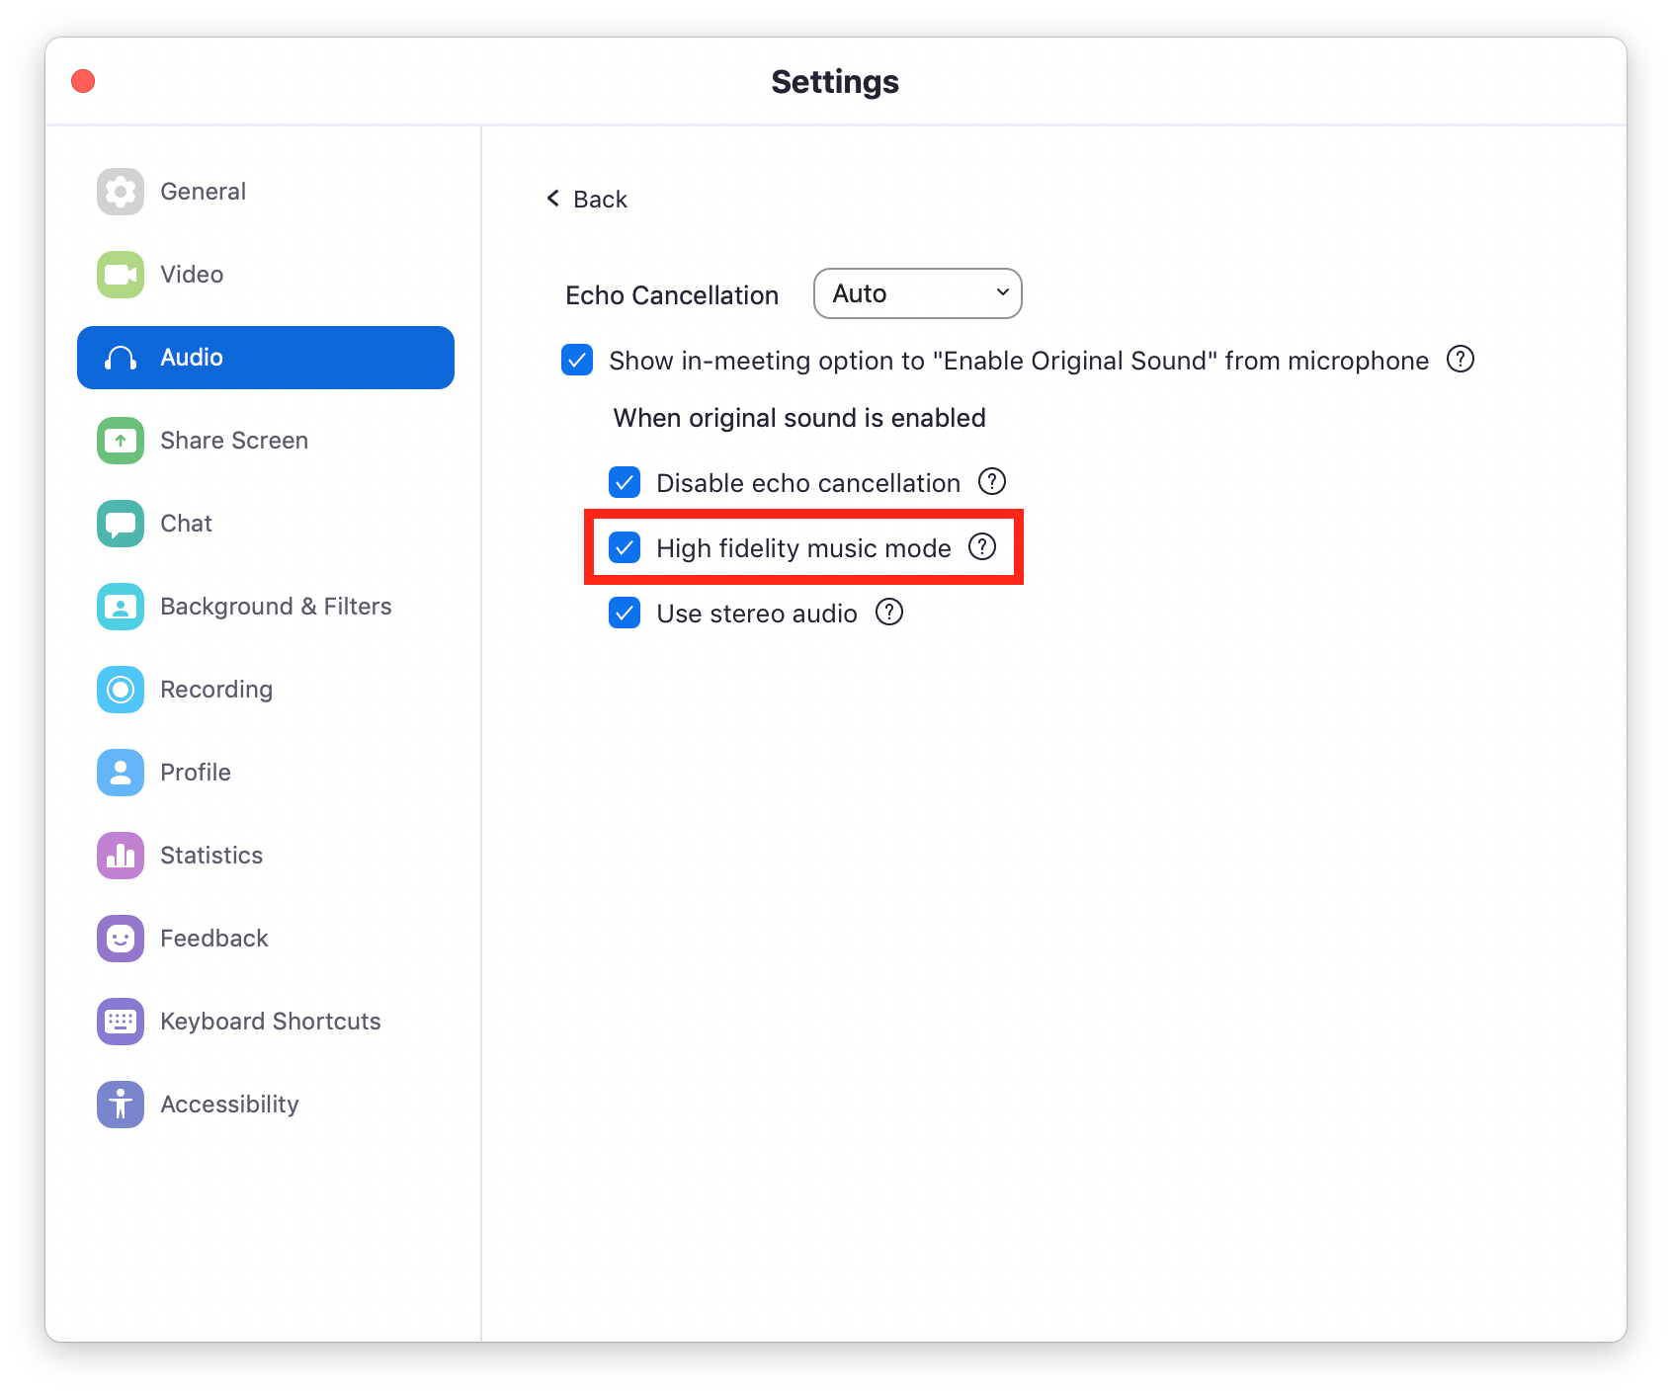This screenshot has width=1672, height=1395.
Task: Open Background & Filters icon
Action: (x=121, y=607)
